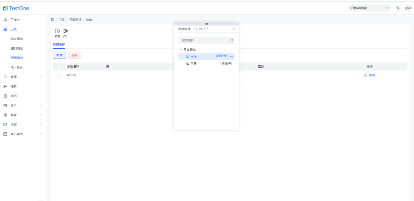The height and width of the screenshot is (201, 414).
Task: Collapse the 界面测试 tree node
Action: pyautogui.click(x=181, y=50)
